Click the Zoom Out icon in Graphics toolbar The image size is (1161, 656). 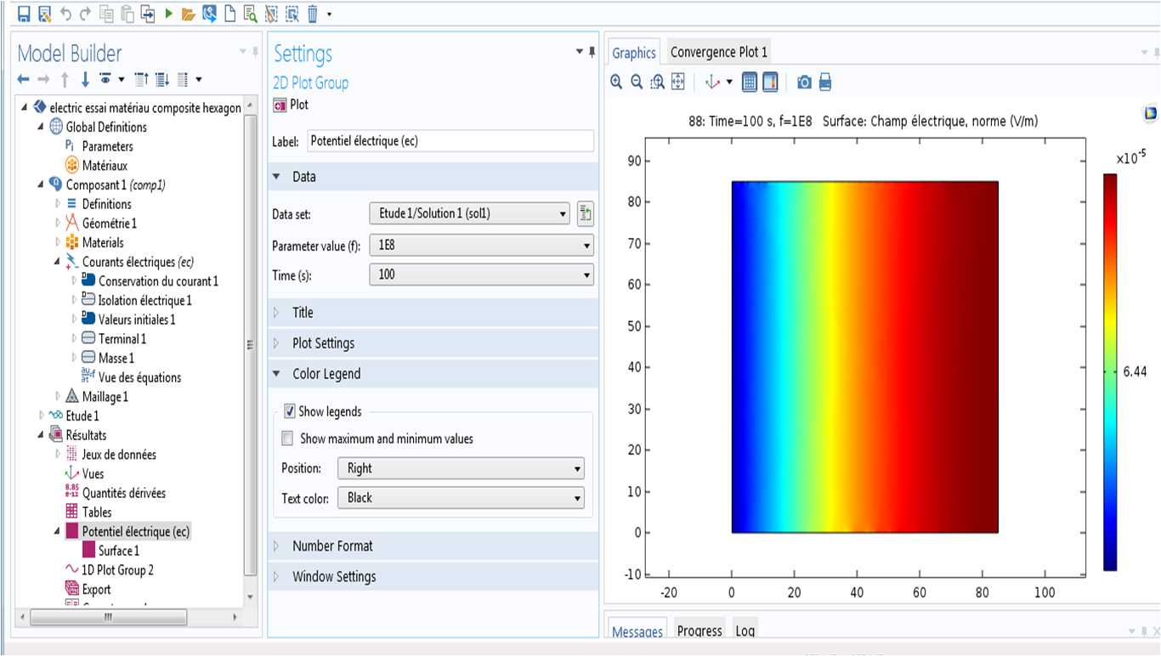point(637,82)
